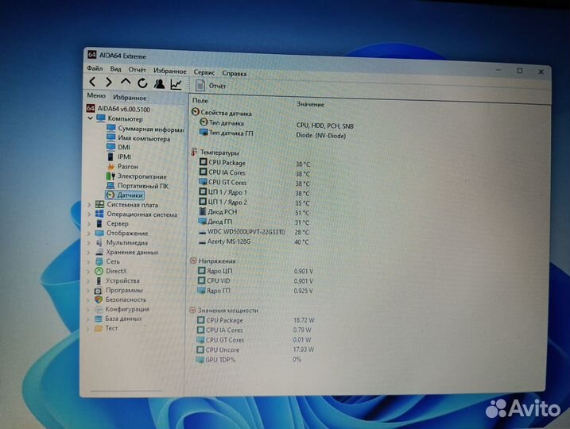570x429 pixels.
Task: Open the Отчёт menu in menu bar
Action: 137,70
